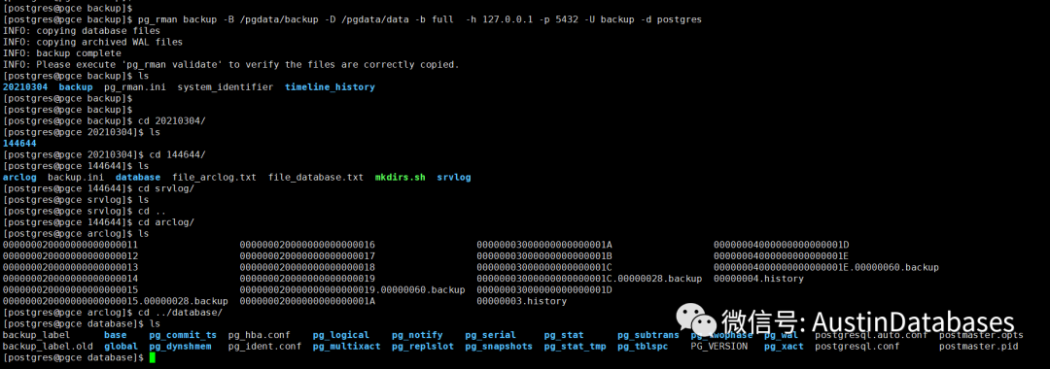This screenshot has width=1050, height=369.
Task: Click the green mkdirs.sh script name
Action: (400, 178)
